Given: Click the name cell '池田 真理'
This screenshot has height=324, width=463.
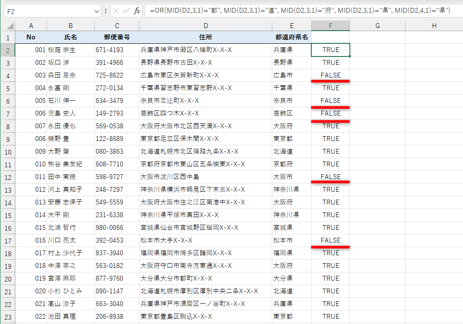Looking at the screenshot, I should click(x=71, y=316).
